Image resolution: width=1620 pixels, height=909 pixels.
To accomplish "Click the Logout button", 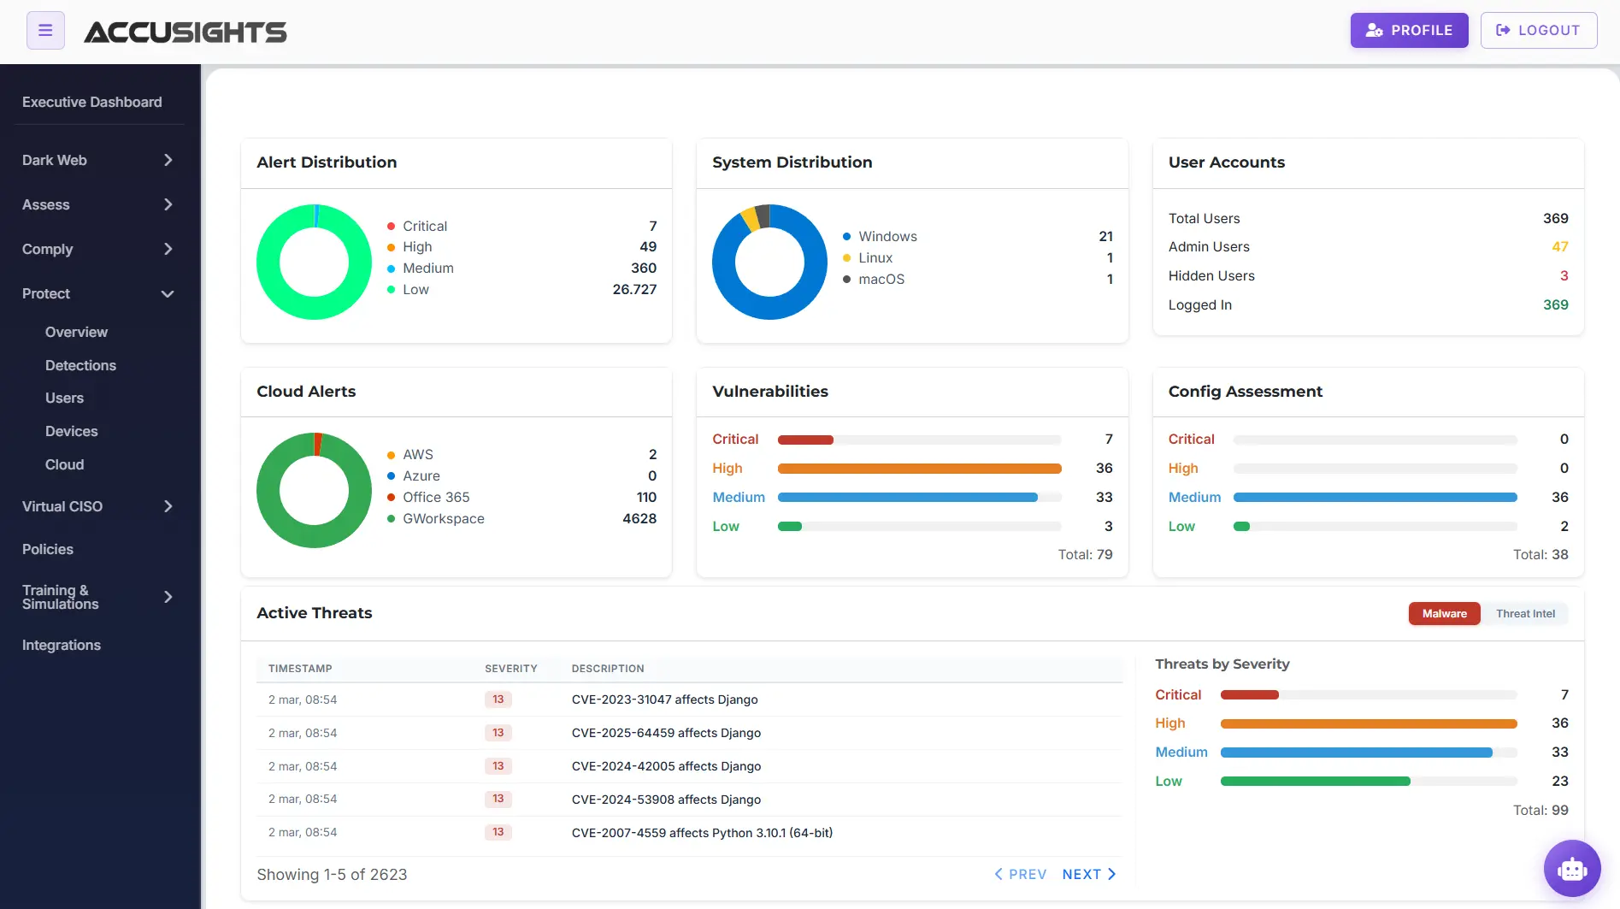I will pyautogui.click(x=1539, y=30).
